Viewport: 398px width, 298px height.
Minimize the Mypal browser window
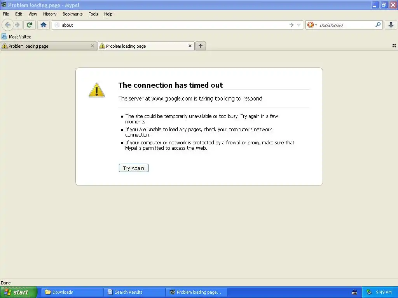tap(375, 5)
